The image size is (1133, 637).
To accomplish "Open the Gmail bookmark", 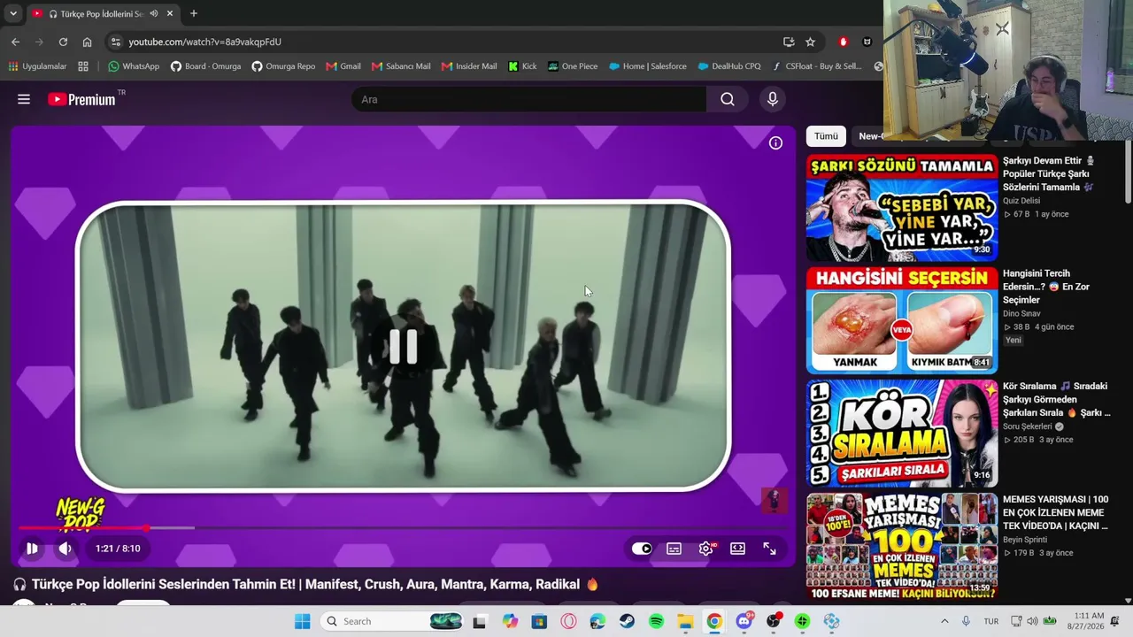I will click(x=343, y=66).
